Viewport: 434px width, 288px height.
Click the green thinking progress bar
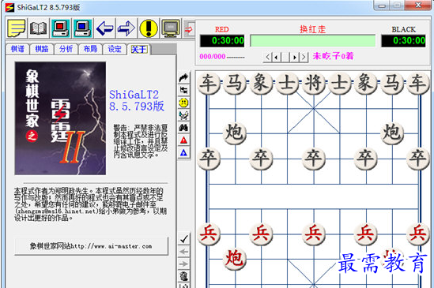[x=313, y=41]
